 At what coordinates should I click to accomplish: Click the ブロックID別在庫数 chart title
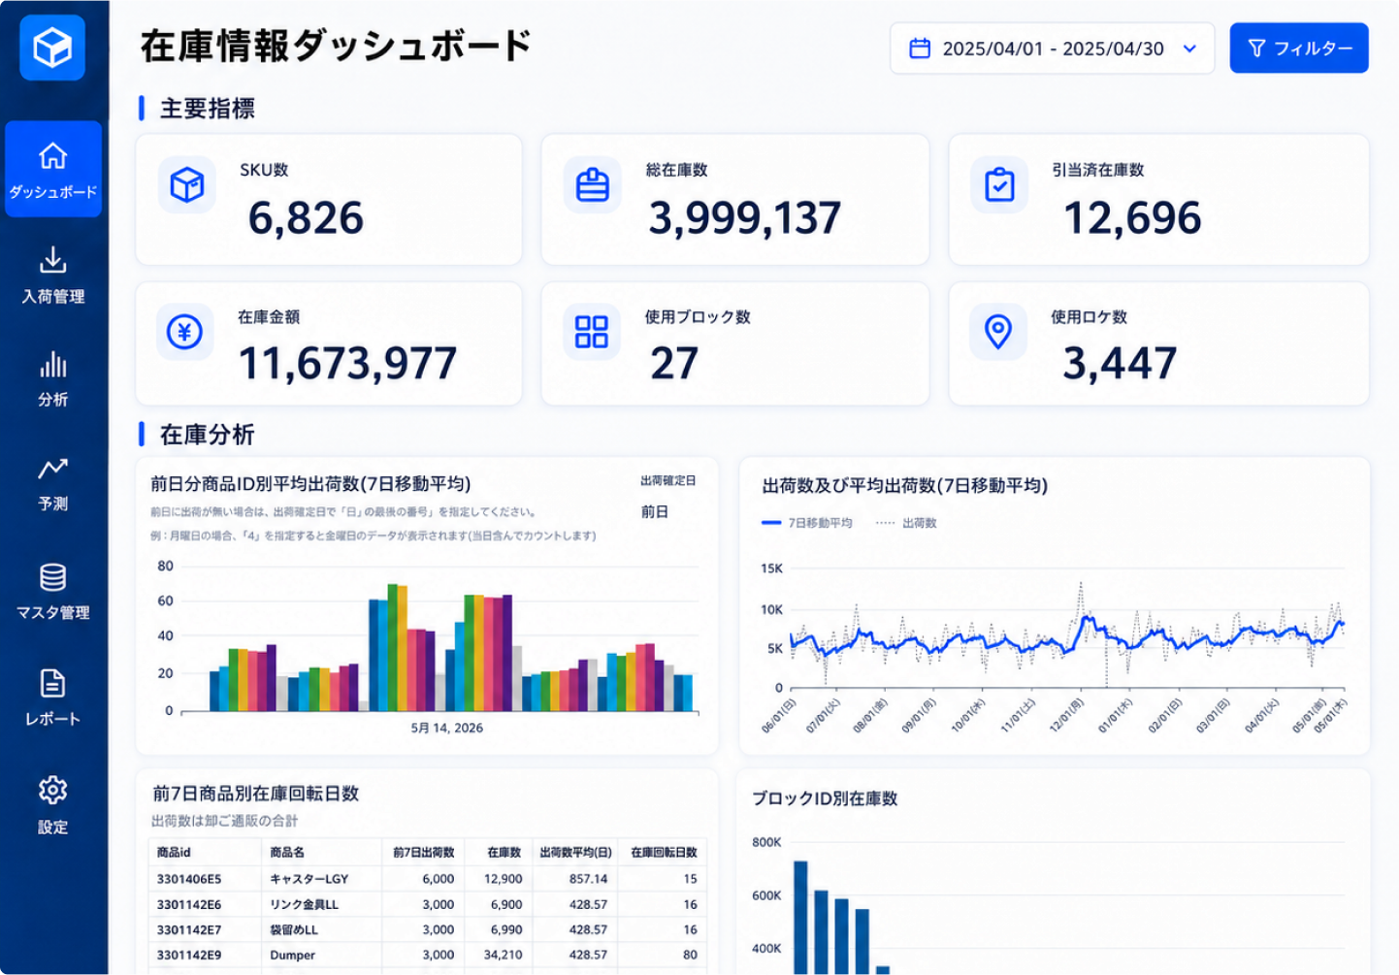(825, 798)
